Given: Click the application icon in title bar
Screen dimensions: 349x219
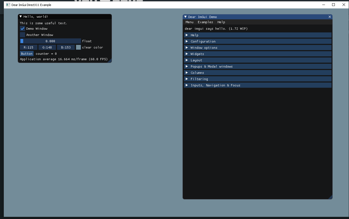Looking at the screenshot, I should coord(8,5).
